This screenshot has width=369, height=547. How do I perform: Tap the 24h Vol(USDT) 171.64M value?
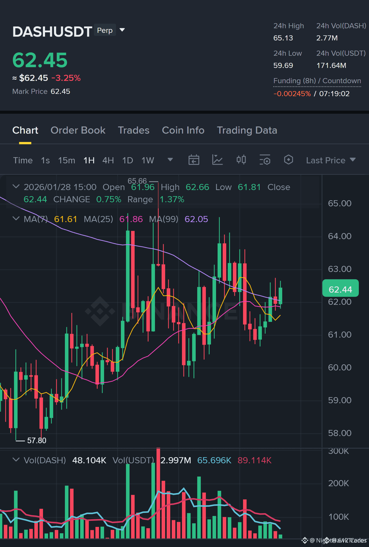click(x=331, y=65)
